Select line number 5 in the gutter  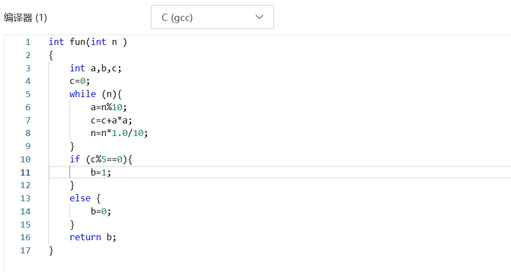pos(27,94)
